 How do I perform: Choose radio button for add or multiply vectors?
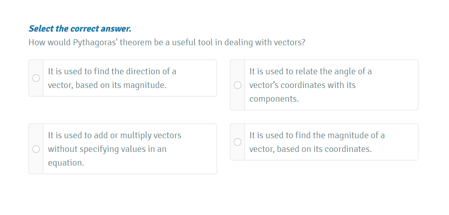click(36, 149)
